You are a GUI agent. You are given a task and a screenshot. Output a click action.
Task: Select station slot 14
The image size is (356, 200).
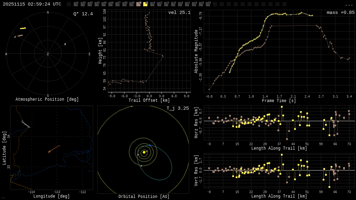(166, 4)
